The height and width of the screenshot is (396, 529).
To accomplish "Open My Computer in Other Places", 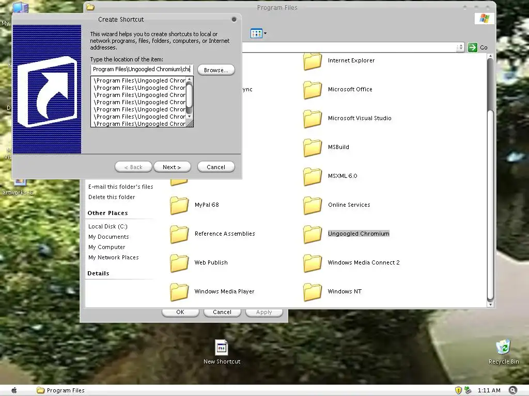I will [x=106, y=247].
